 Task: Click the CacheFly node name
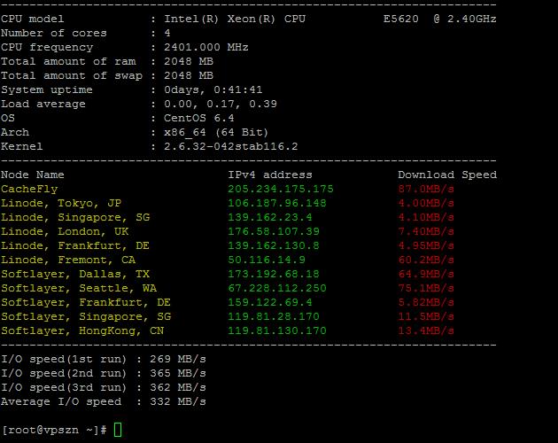(29, 189)
